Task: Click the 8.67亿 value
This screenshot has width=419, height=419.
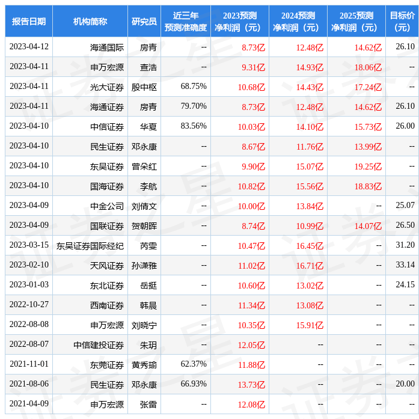Action: (253, 147)
